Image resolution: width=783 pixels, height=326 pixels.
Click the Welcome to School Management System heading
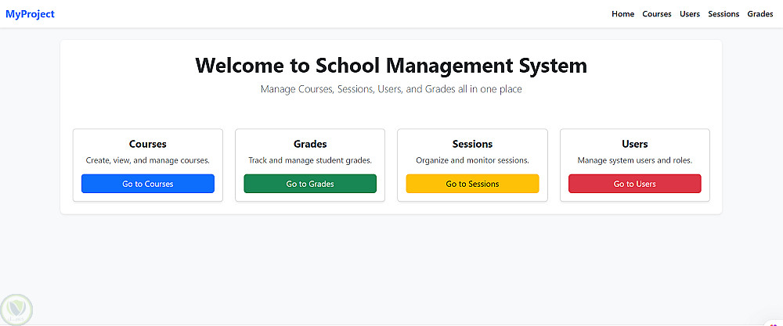point(391,65)
